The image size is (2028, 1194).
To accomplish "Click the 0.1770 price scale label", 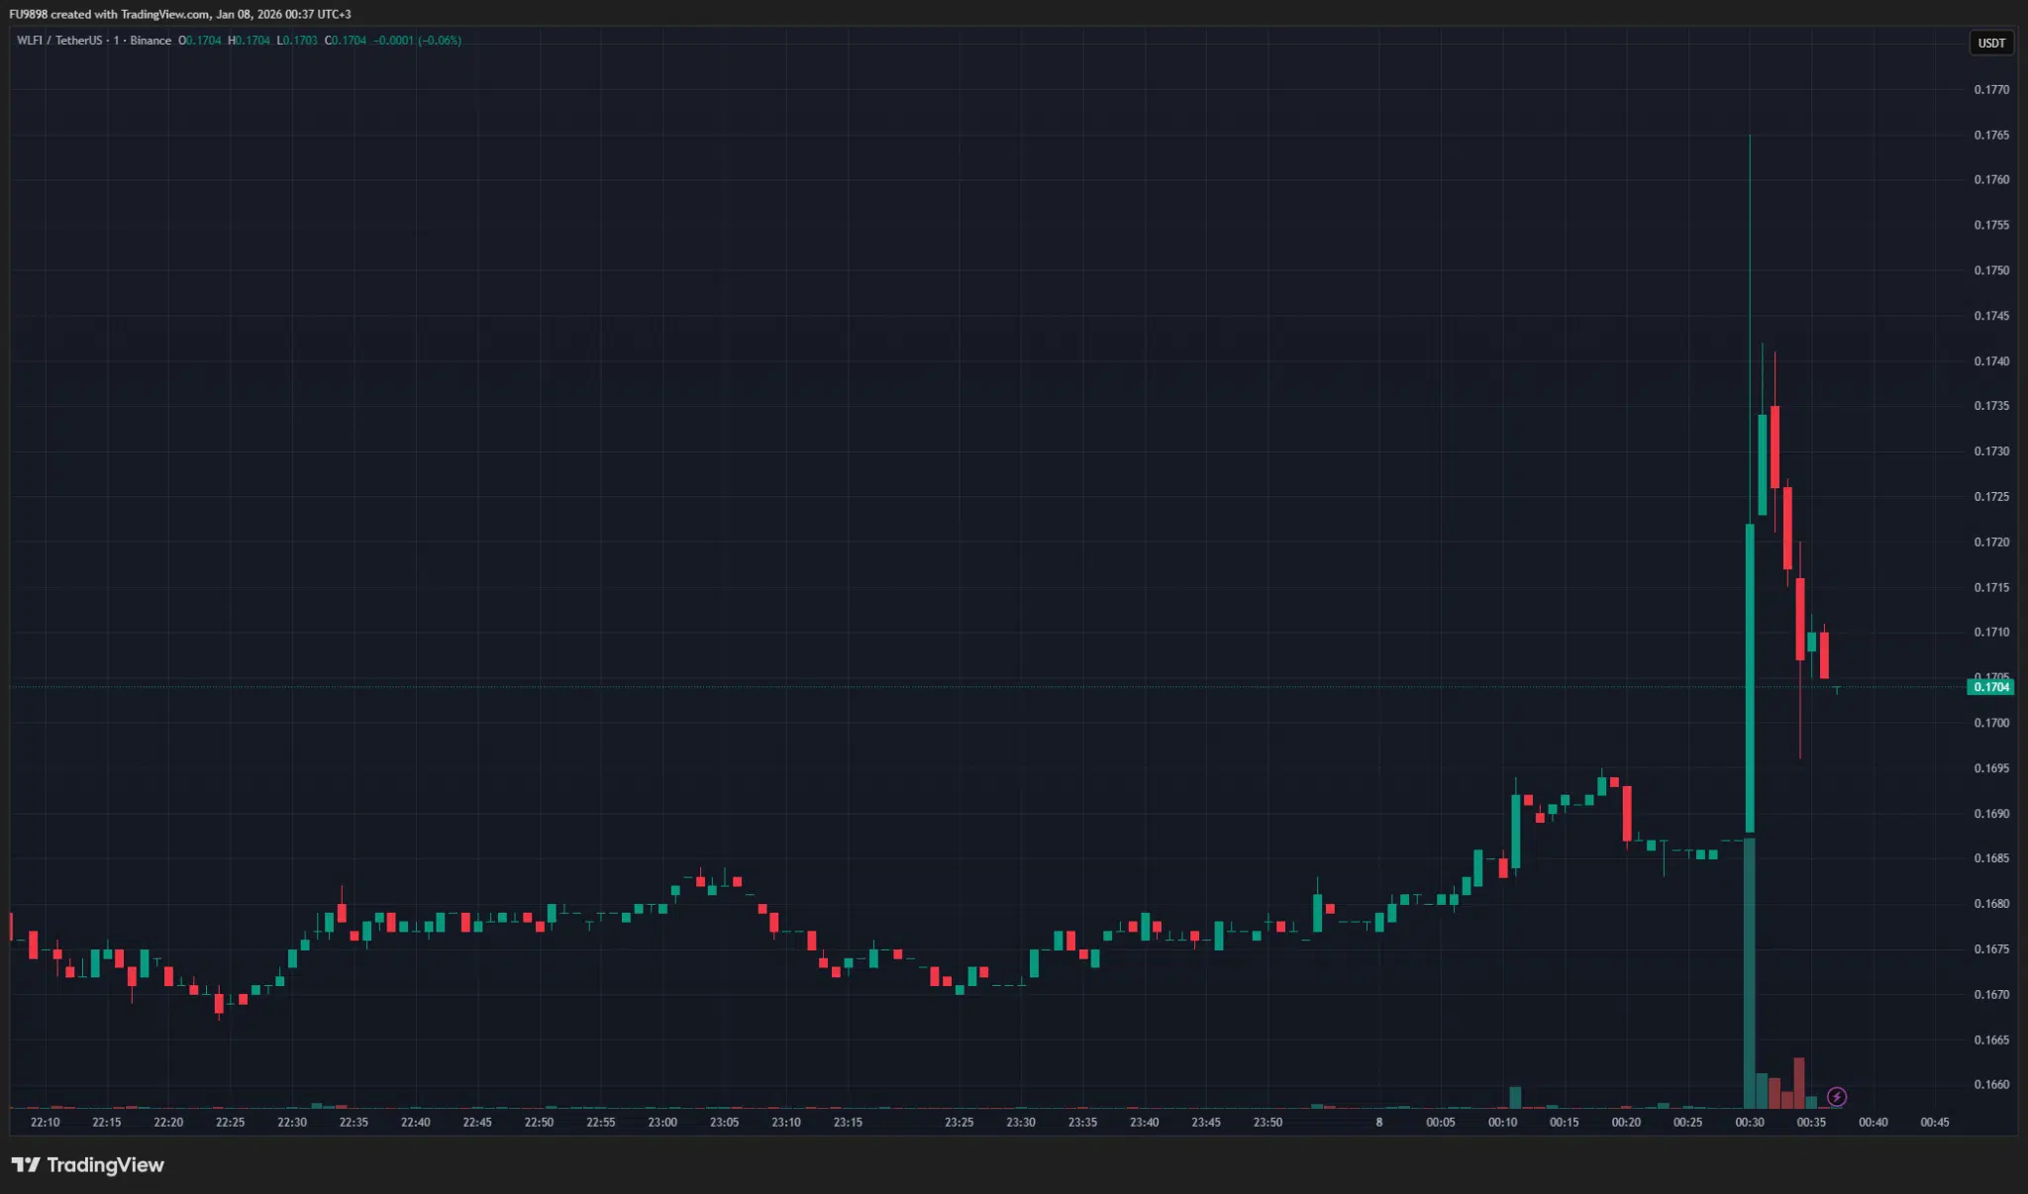I will coord(1991,89).
